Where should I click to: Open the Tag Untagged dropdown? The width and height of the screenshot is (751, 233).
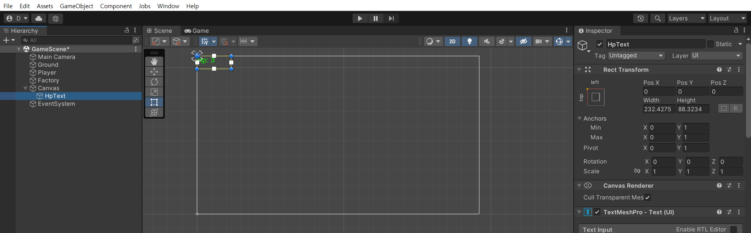[636, 55]
